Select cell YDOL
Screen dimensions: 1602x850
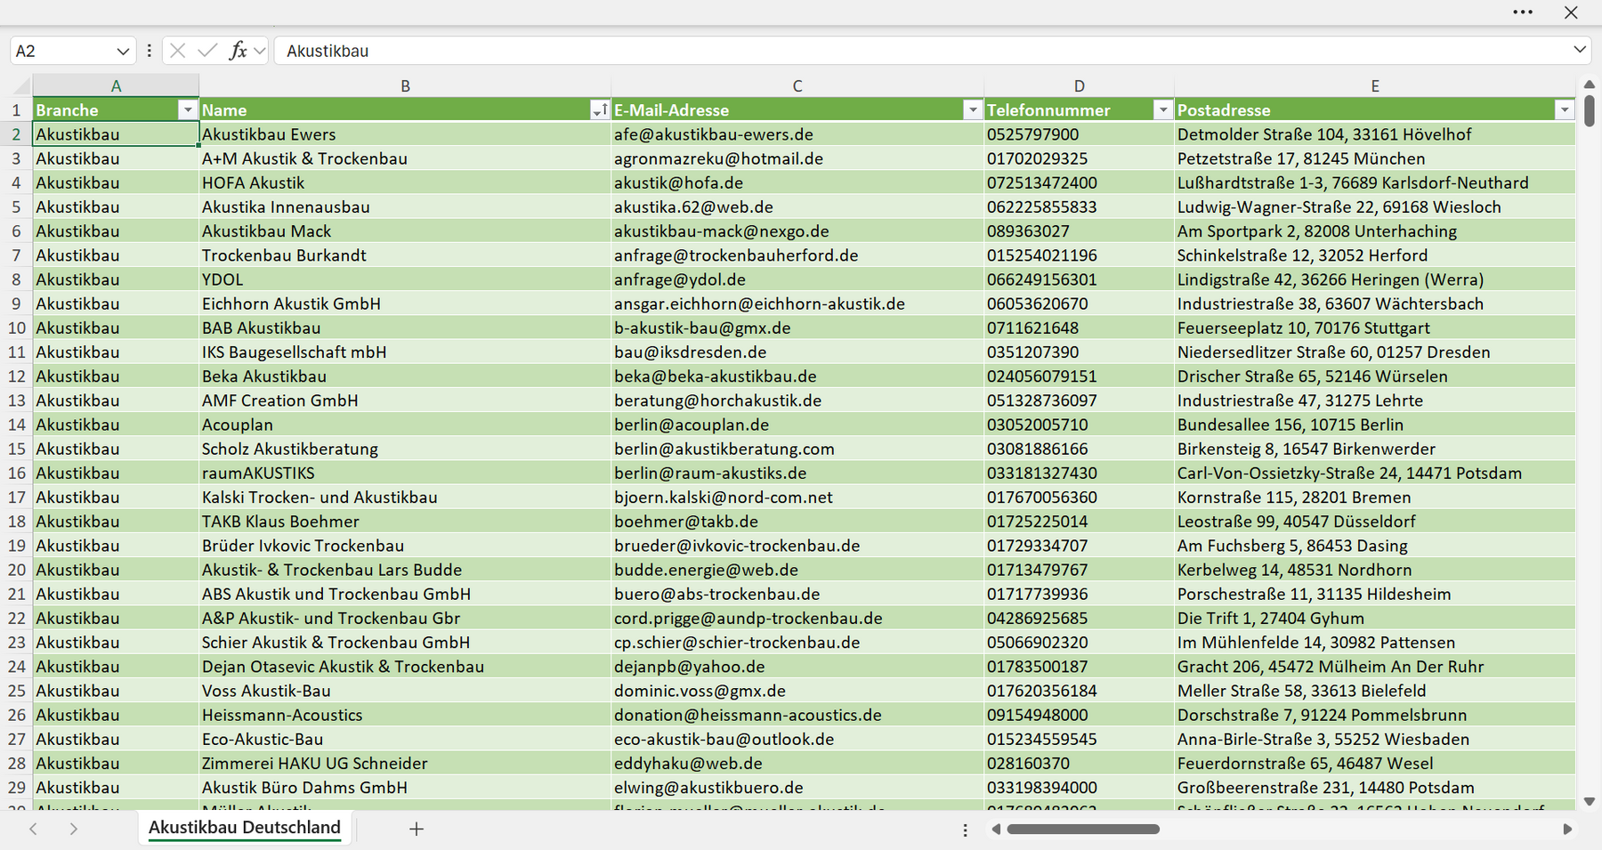pyautogui.click(x=405, y=279)
